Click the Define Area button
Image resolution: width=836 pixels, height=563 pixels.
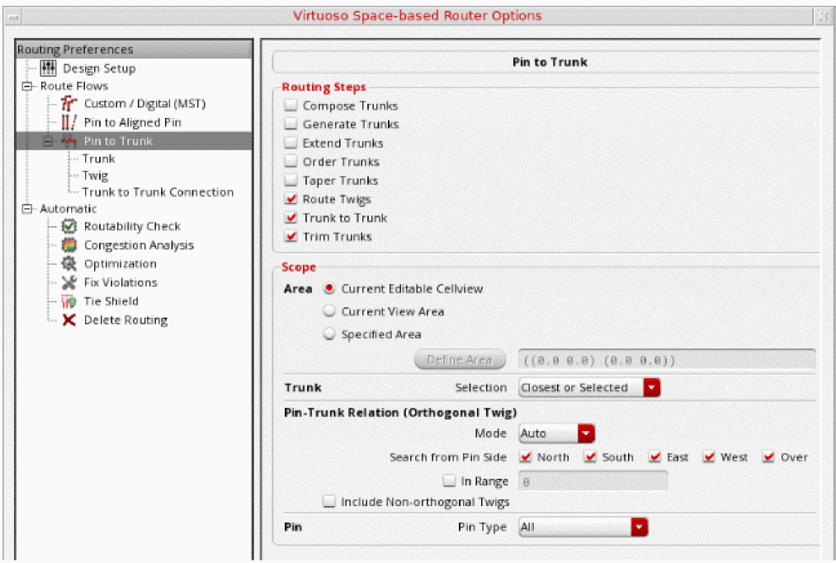(461, 360)
